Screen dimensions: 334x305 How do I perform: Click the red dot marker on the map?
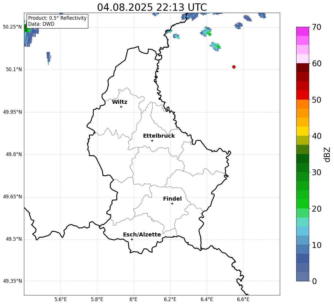coord(234,67)
